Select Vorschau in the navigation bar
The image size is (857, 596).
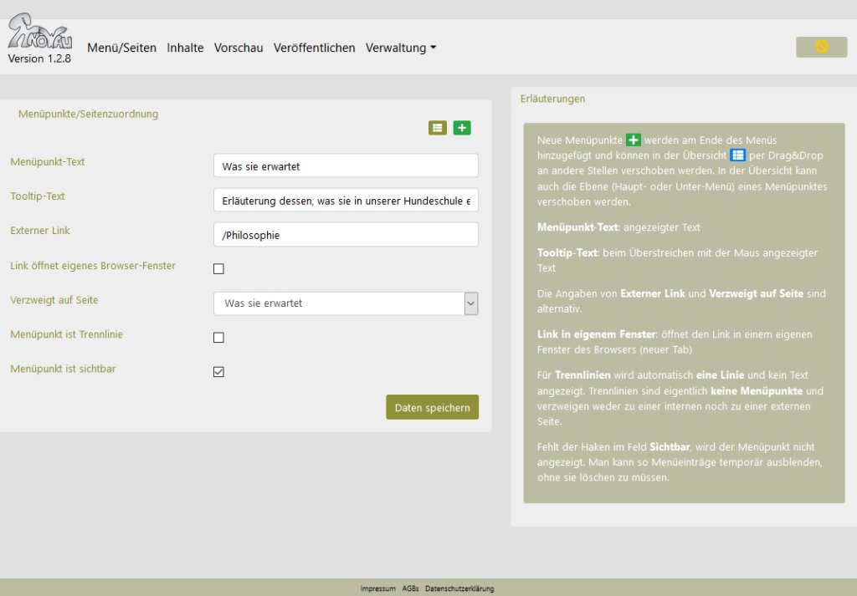point(239,48)
